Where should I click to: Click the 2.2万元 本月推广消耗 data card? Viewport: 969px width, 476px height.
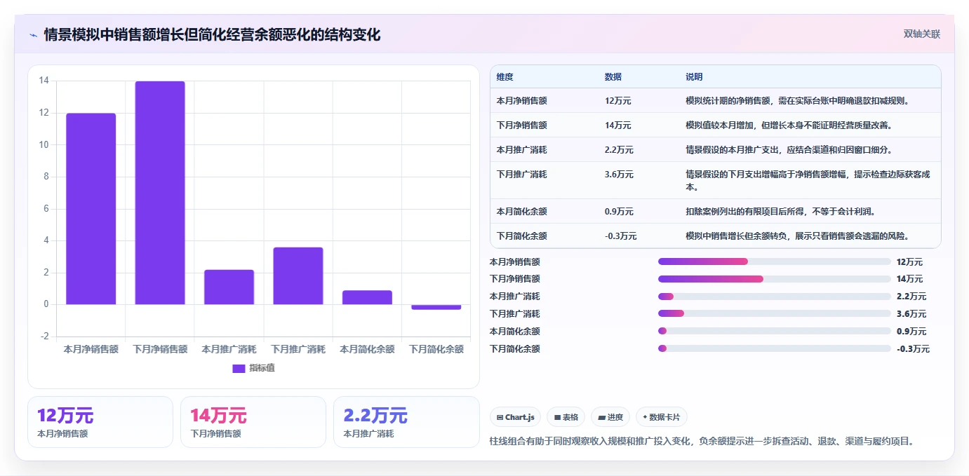pyautogui.click(x=406, y=422)
